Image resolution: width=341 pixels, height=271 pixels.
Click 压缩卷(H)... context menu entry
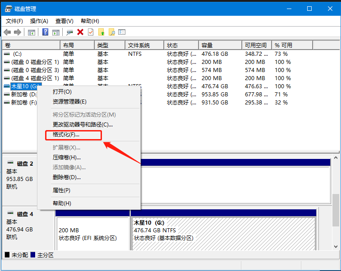pos(67,158)
